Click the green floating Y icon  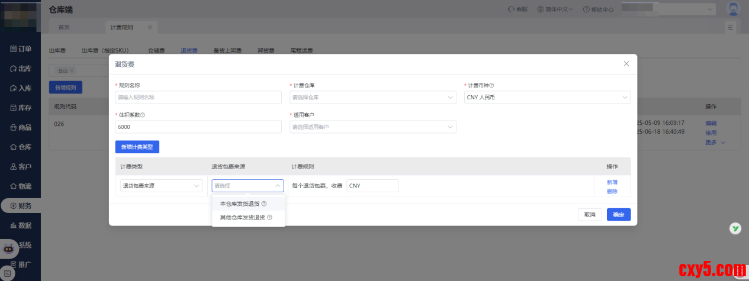click(735, 228)
